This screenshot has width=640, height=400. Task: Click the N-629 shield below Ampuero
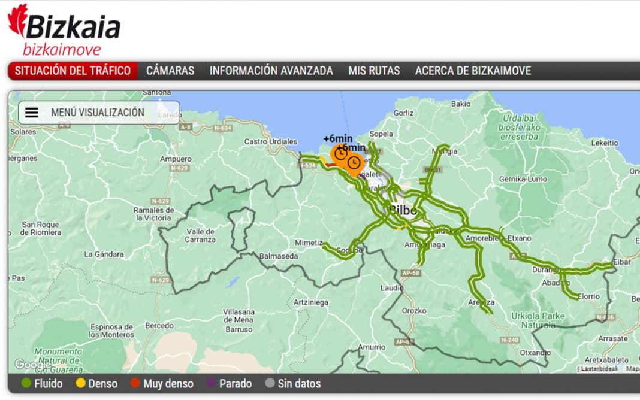(x=179, y=168)
